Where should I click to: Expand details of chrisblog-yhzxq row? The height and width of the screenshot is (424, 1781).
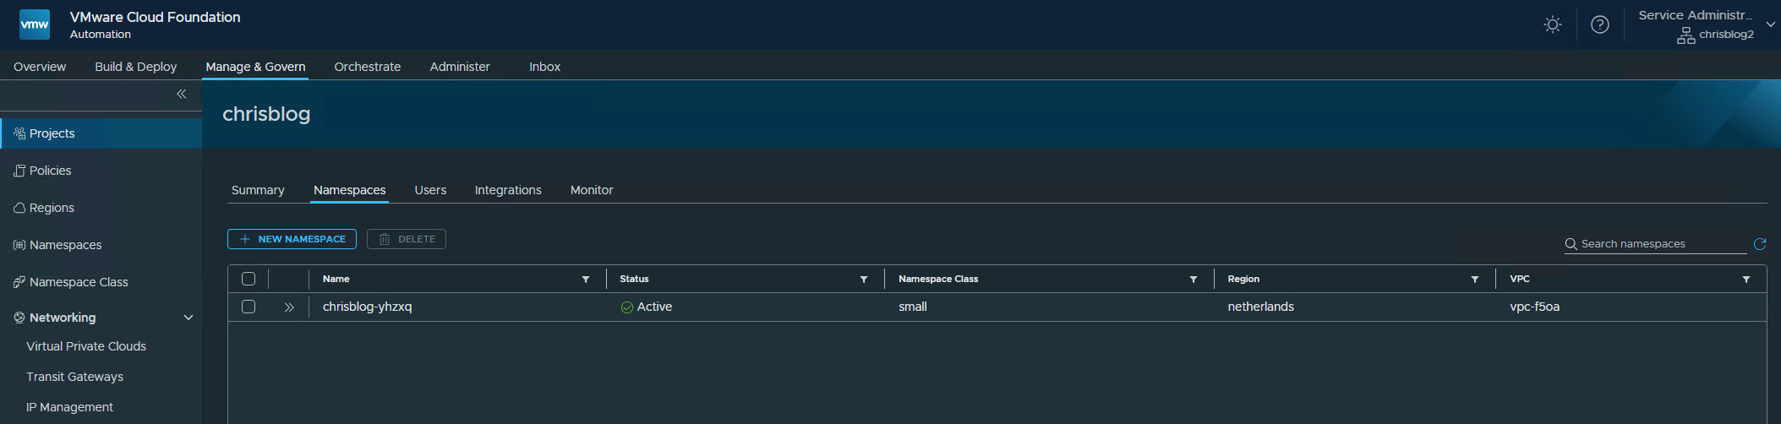pos(289,307)
